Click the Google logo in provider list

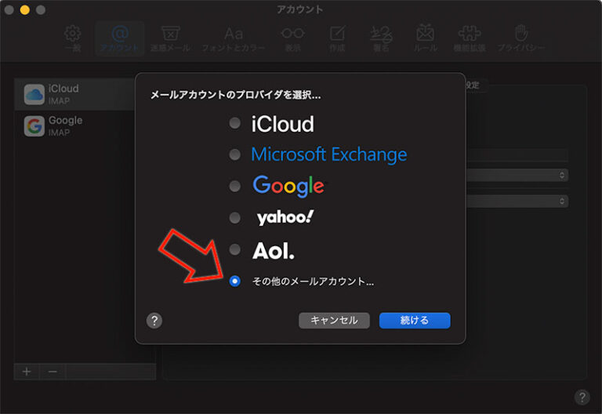coord(288,187)
